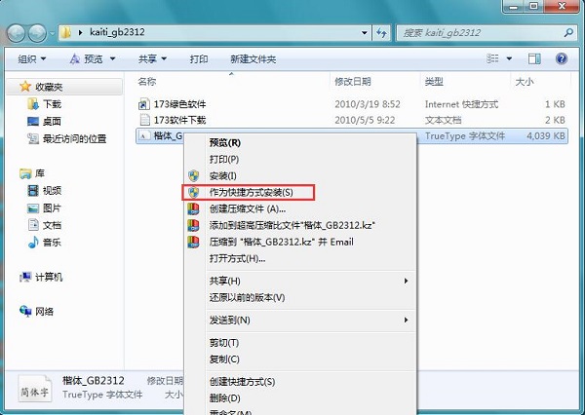The width and height of the screenshot is (585, 415).
Task: Click archive icon beside 创建压缩文件
Action: coord(193,208)
